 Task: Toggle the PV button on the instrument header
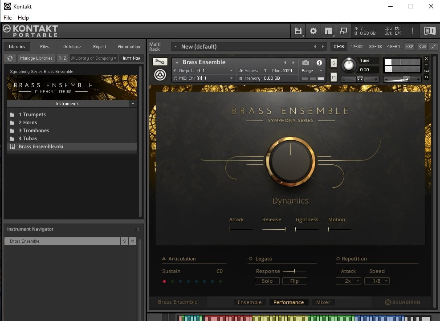coord(426,77)
